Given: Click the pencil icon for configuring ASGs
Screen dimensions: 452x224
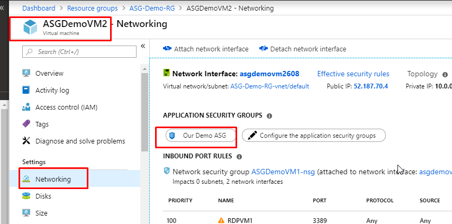Looking at the screenshot, I should coord(252,136).
